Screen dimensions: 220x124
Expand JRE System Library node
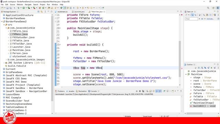[4, 63]
